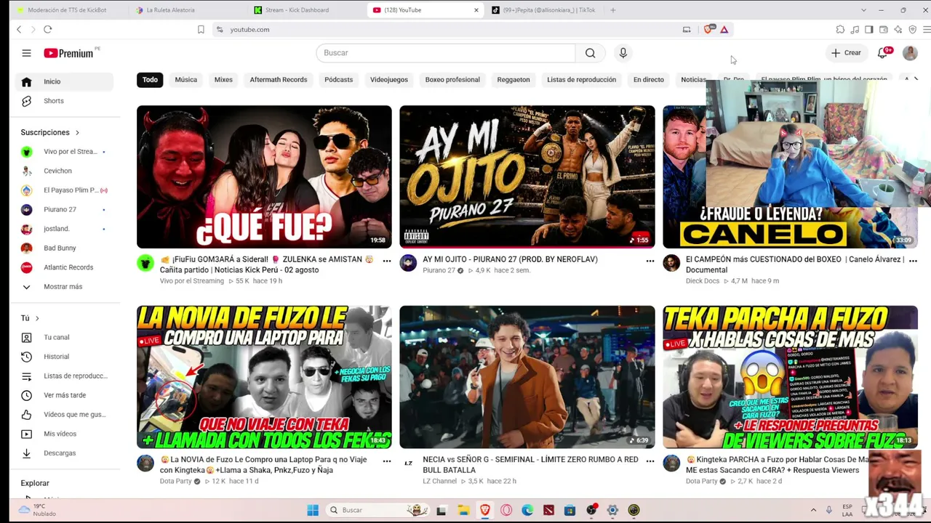Image resolution: width=931 pixels, height=523 pixels.
Task: Select the Mixes filter chip
Action: 223,80
